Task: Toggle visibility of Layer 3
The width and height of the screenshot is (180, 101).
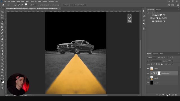Action: tap(148, 68)
